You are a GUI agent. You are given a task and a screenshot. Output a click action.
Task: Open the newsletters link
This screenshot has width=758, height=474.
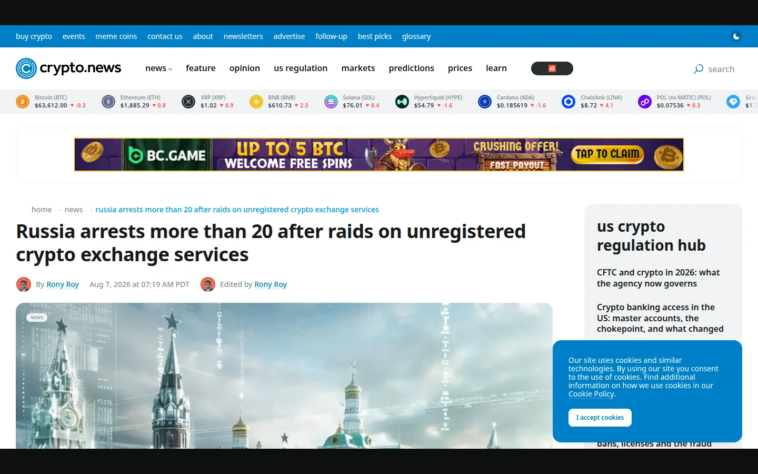[243, 36]
